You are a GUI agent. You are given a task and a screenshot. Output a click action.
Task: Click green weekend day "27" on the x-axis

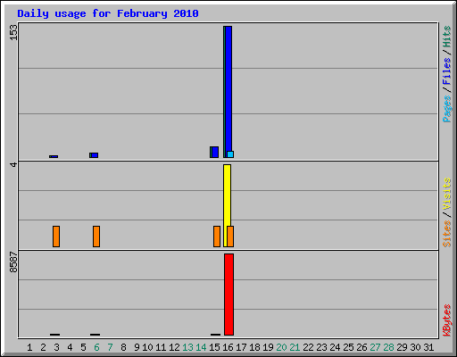click(375, 347)
